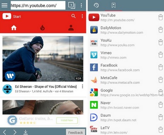Open the YouKu bookmark
The height and width of the screenshot is (135, 164).
pos(123,43)
